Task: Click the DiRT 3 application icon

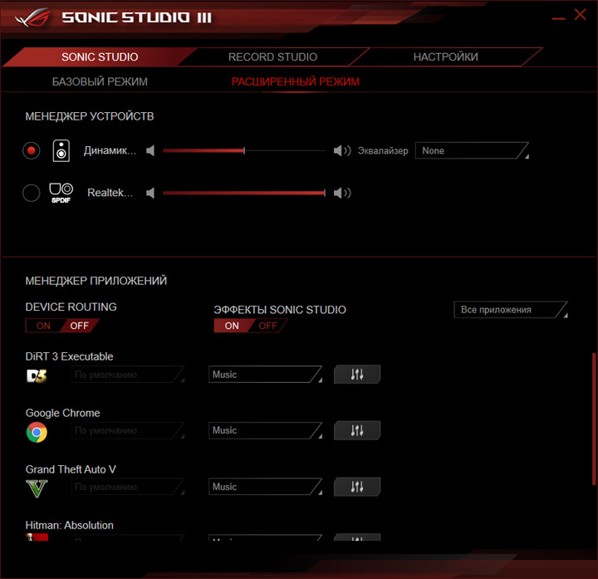Action: click(37, 375)
